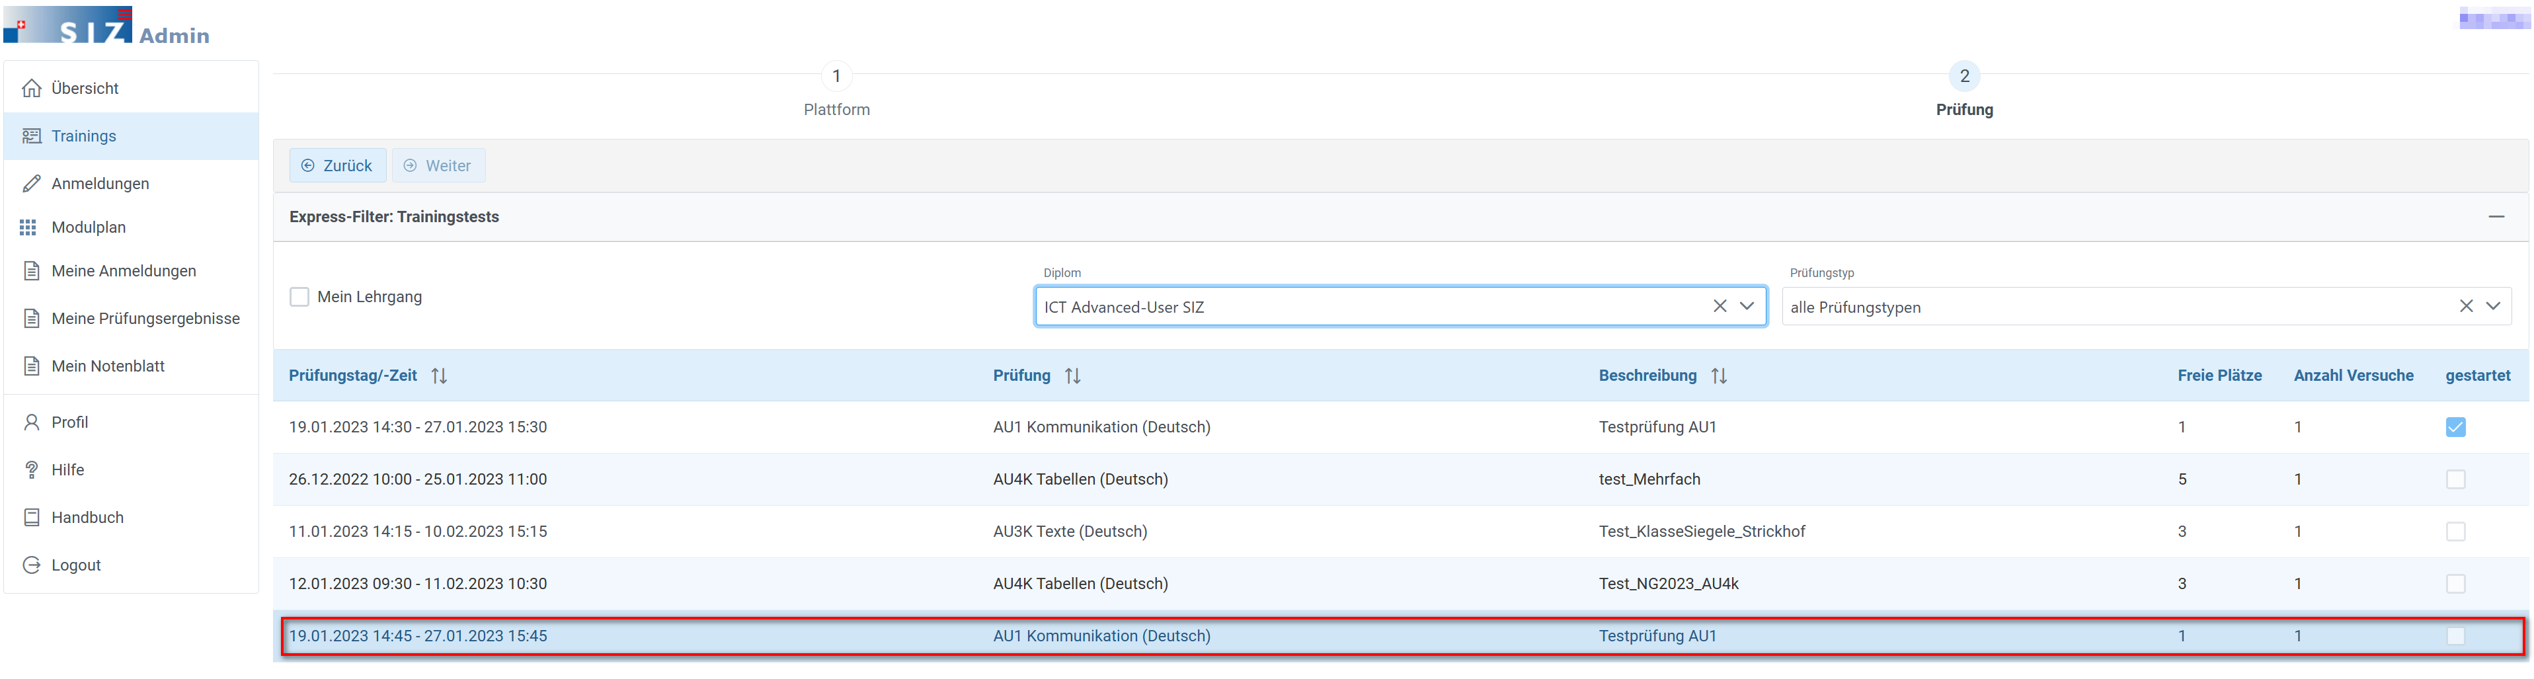Click the Zurück button
The height and width of the screenshot is (679, 2534).
(x=337, y=167)
